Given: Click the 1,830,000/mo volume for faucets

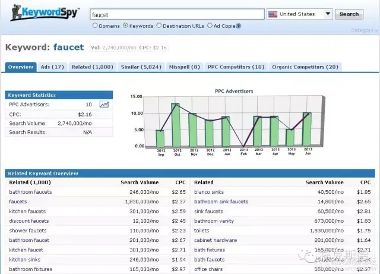Looking at the screenshot, I should [x=142, y=201].
